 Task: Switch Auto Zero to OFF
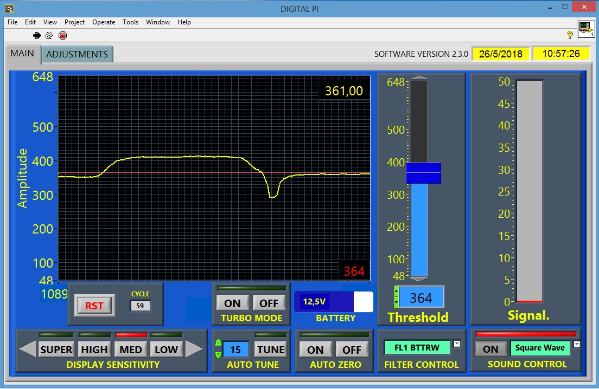pyautogui.click(x=352, y=349)
